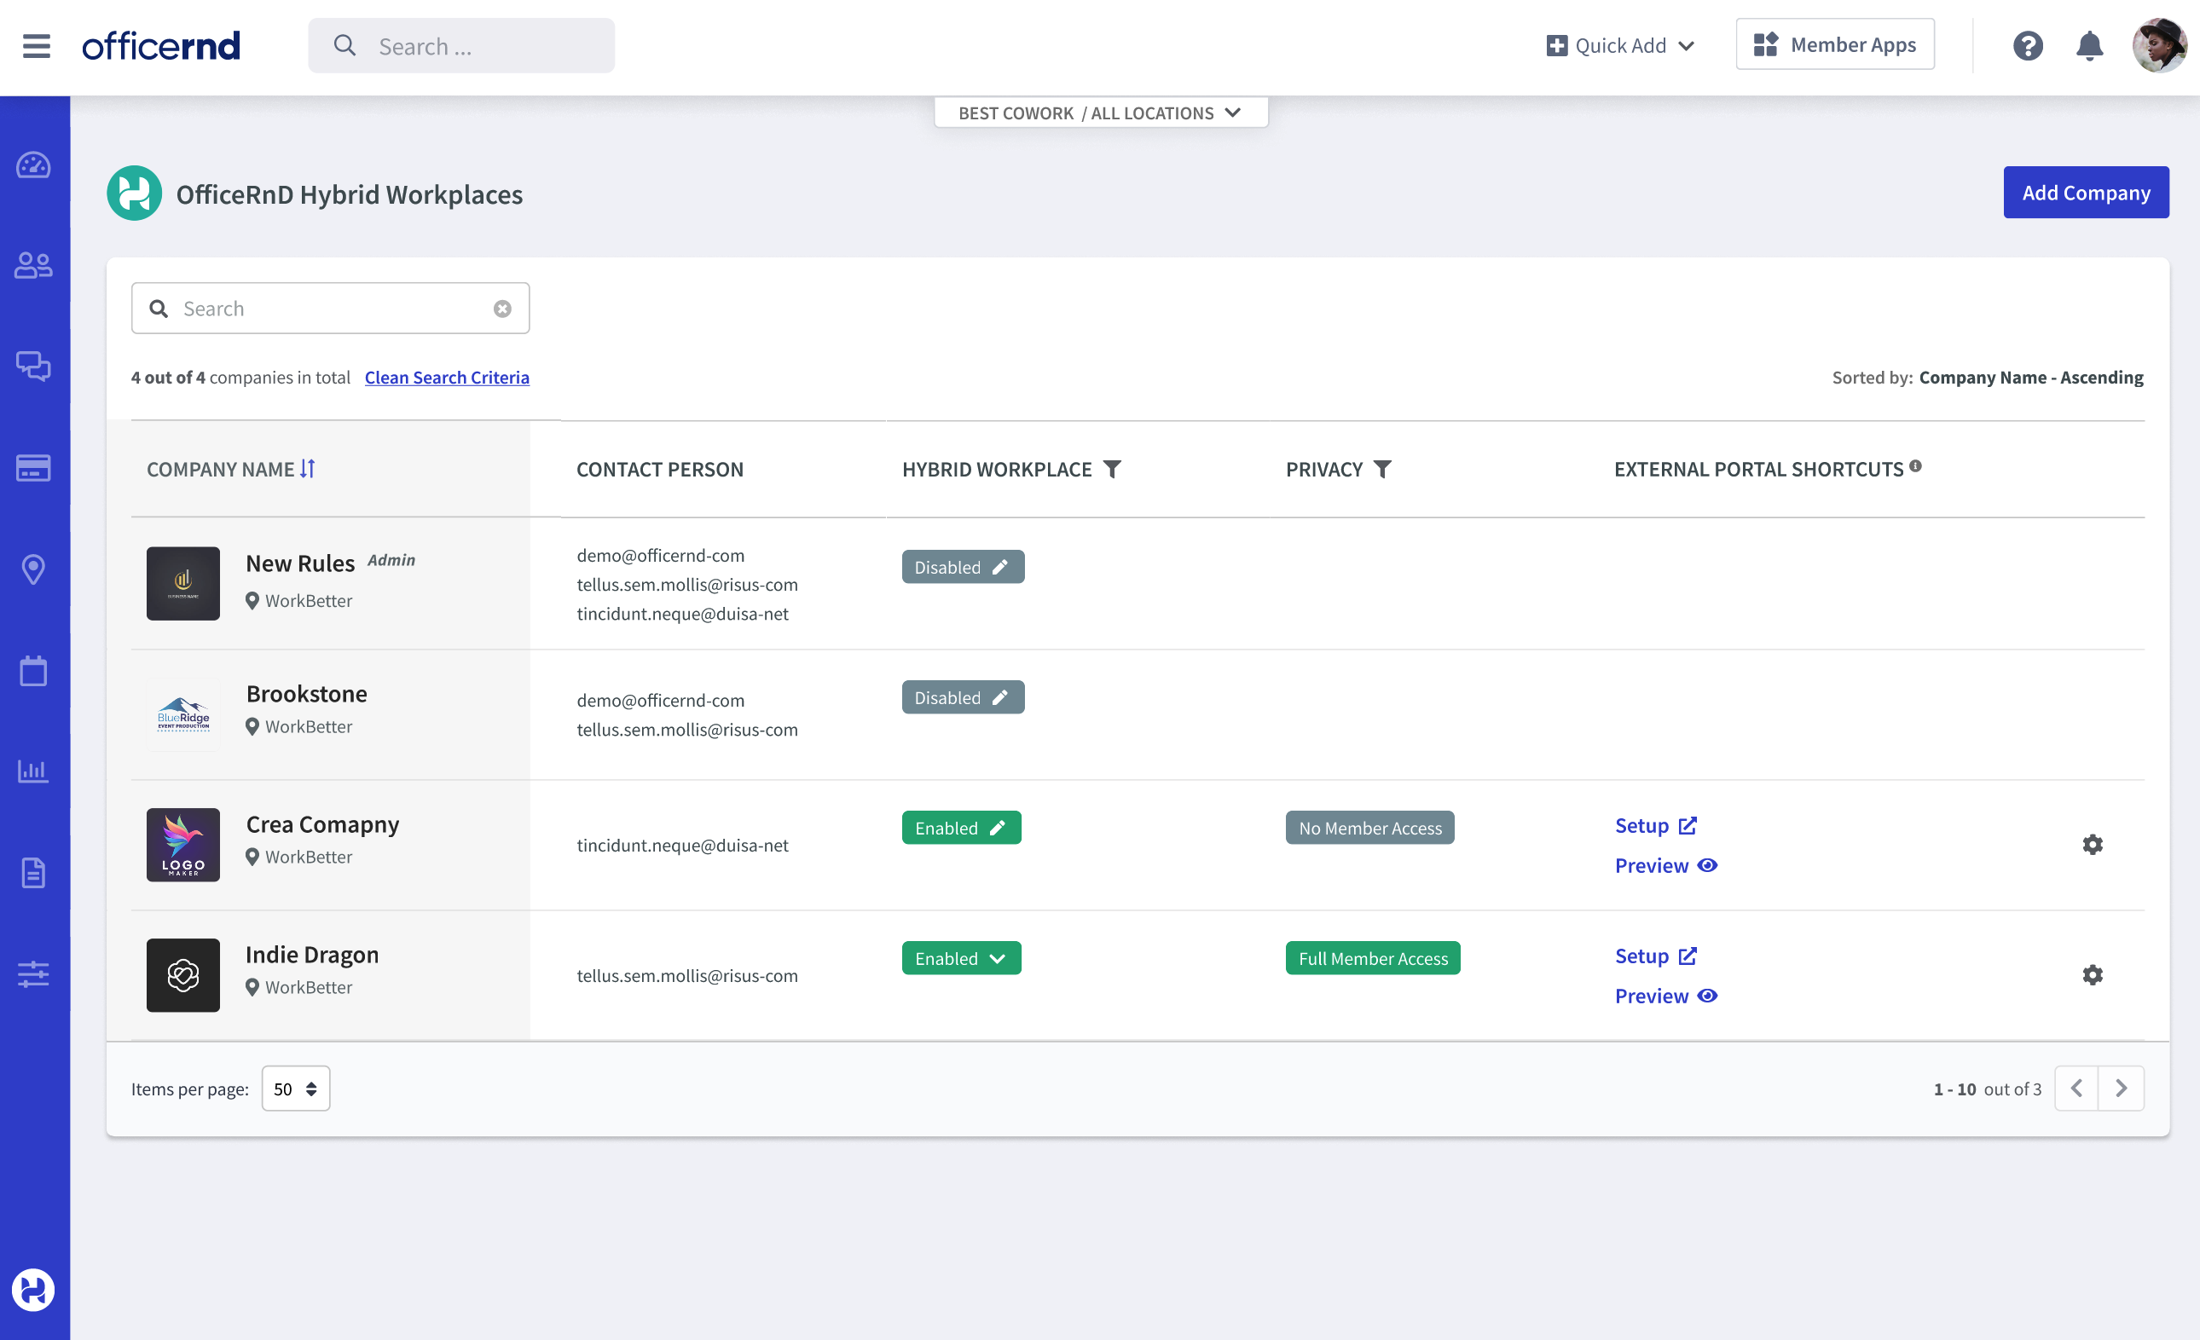Click Brookstone BlueRidge logo
Viewport: 2200px width, 1340px height.
click(183, 714)
